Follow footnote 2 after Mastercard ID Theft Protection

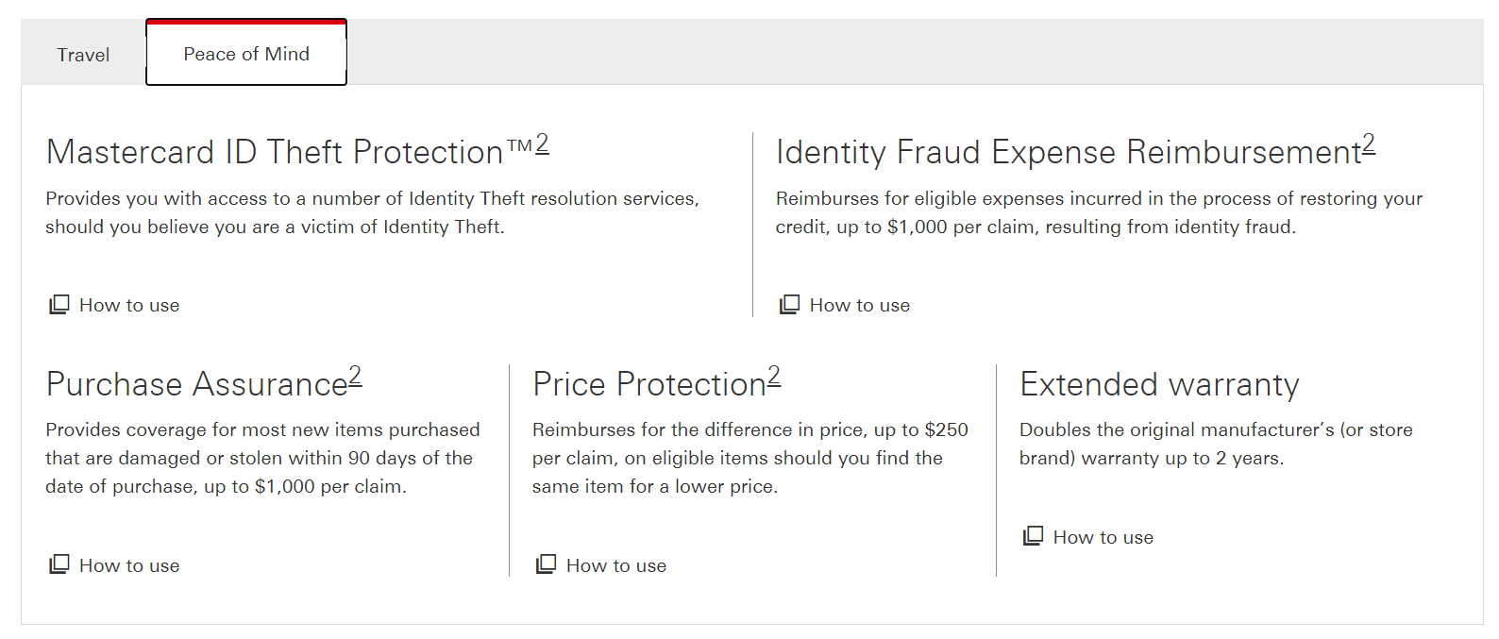tap(543, 144)
